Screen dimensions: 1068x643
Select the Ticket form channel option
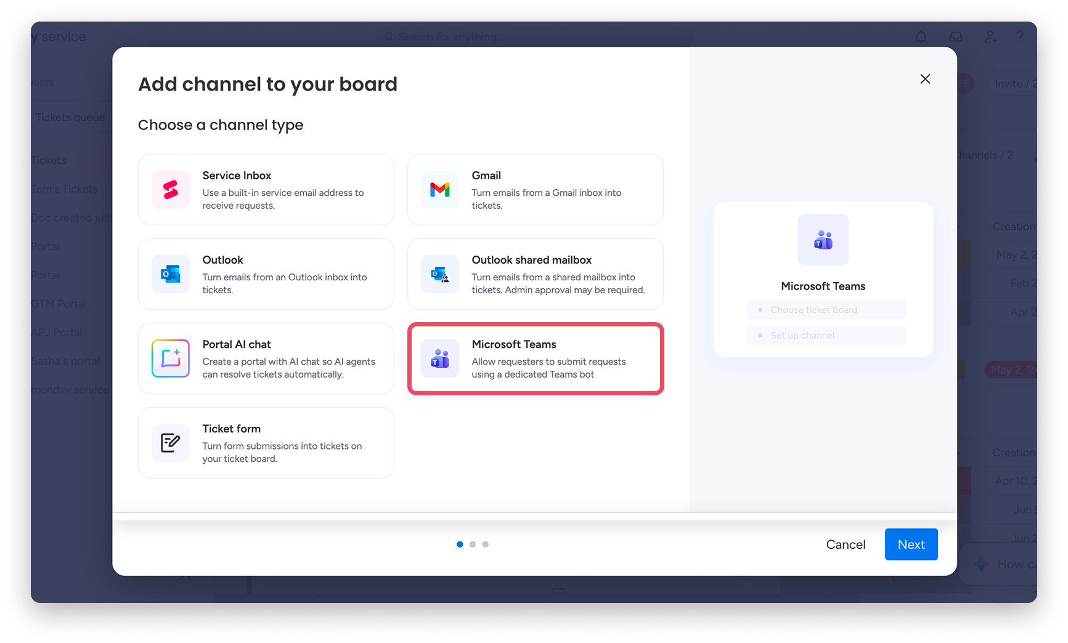[x=266, y=443]
